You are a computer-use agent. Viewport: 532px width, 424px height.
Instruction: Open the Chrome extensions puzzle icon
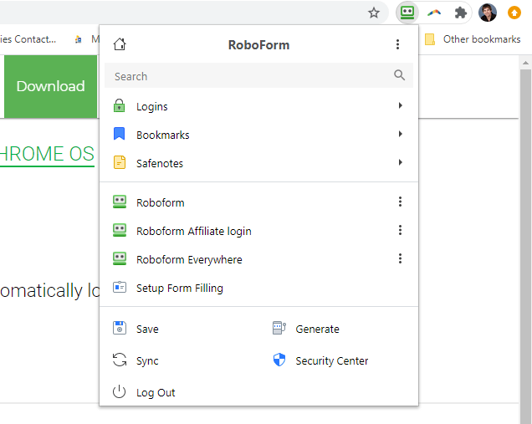460,13
